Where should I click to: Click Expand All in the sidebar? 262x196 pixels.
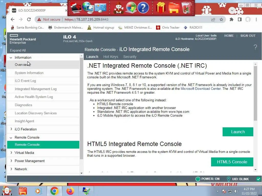pos(18,50)
